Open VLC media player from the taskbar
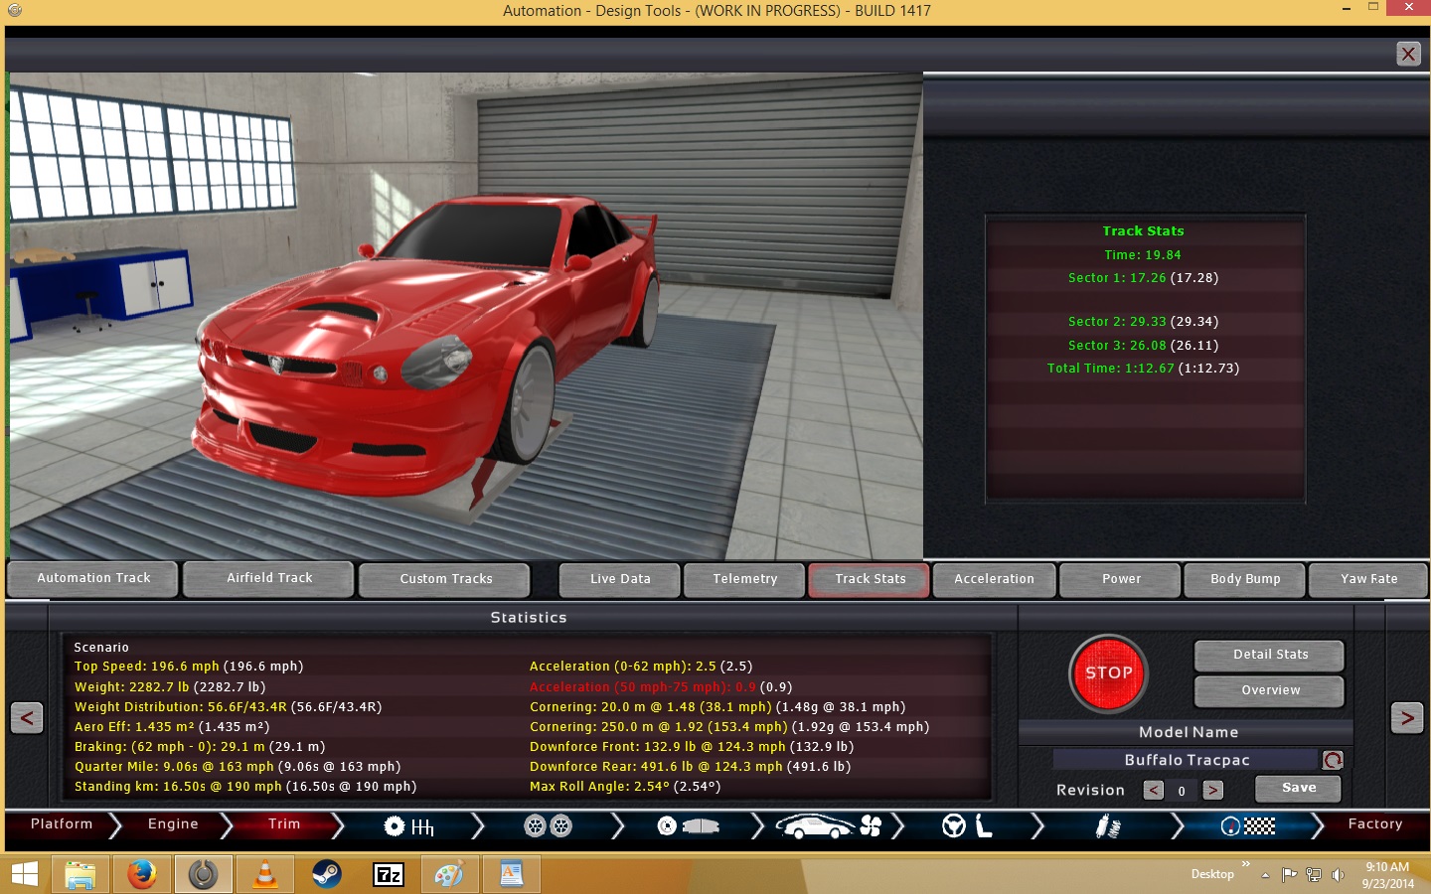The width and height of the screenshot is (1431, 894). (x=265, y=874)
